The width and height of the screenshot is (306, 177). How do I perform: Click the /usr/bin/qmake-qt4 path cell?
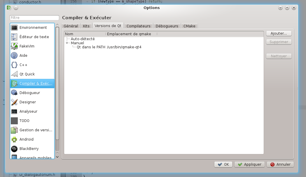coord(124,47)
